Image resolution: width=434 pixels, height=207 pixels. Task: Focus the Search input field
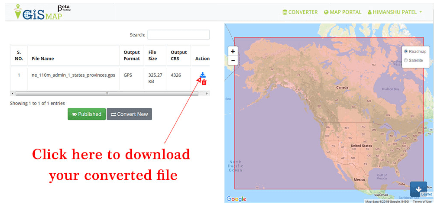tap(178, 35)
